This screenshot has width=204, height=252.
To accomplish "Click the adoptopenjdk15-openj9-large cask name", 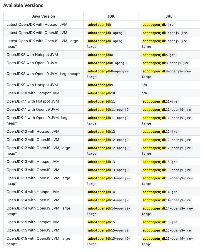I will [x=109, y=241].
